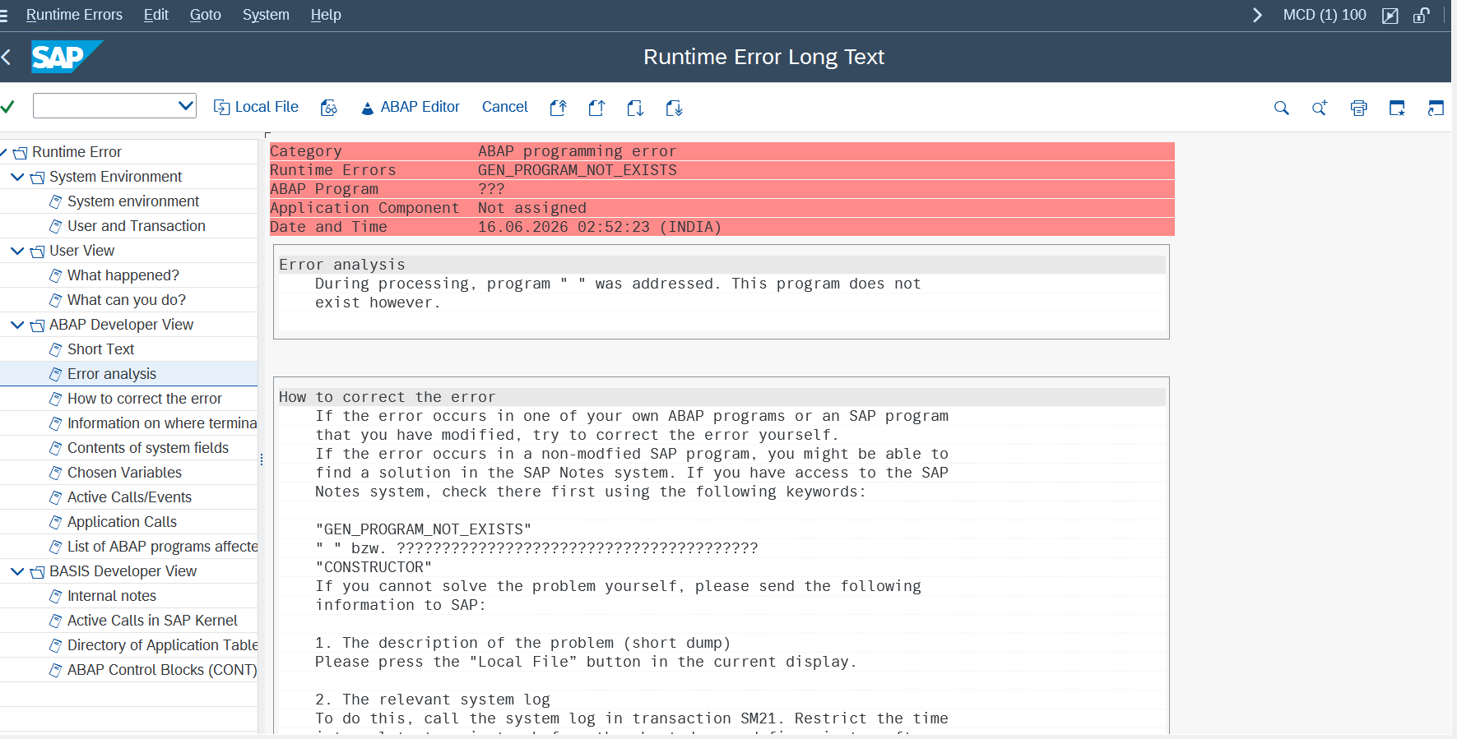Select Short Text tree item

(100, 349)
